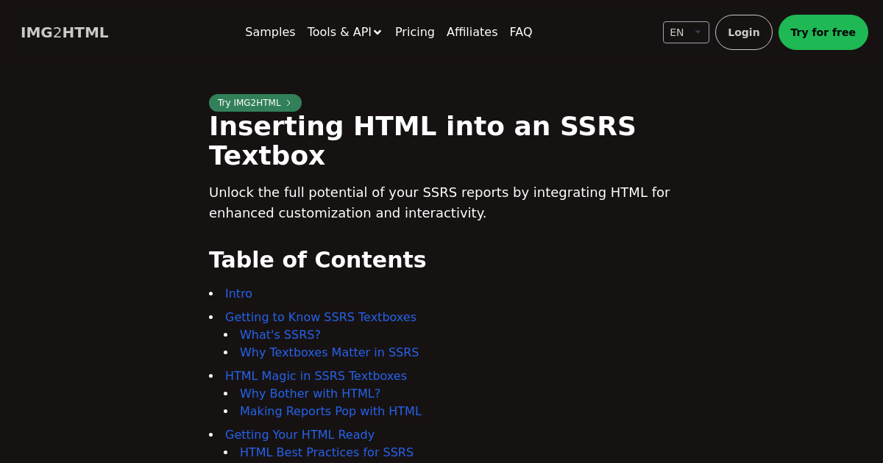Image resolution: width=883 pixels, height=463 pixels.
Task: Open the Samples menu item
Action: pos(270,32)
